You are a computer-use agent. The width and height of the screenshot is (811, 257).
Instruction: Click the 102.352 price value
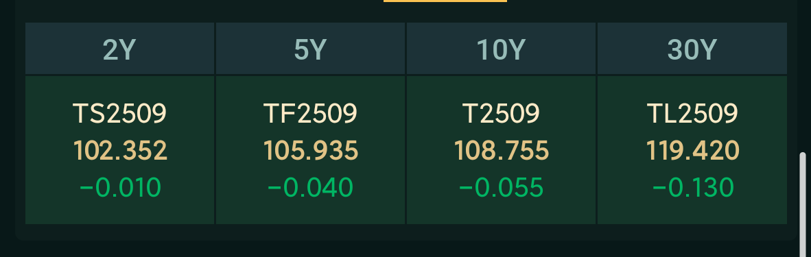tap(120, 151)
